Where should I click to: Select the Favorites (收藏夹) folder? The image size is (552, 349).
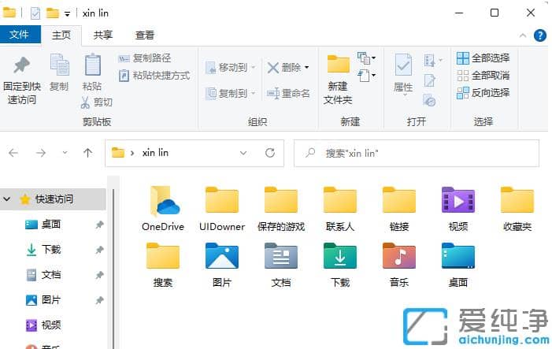coord(517,209)
